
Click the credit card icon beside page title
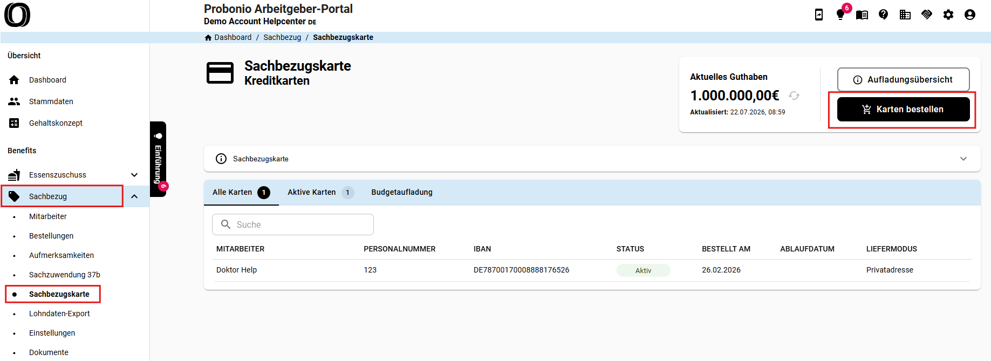pos(220,73)
